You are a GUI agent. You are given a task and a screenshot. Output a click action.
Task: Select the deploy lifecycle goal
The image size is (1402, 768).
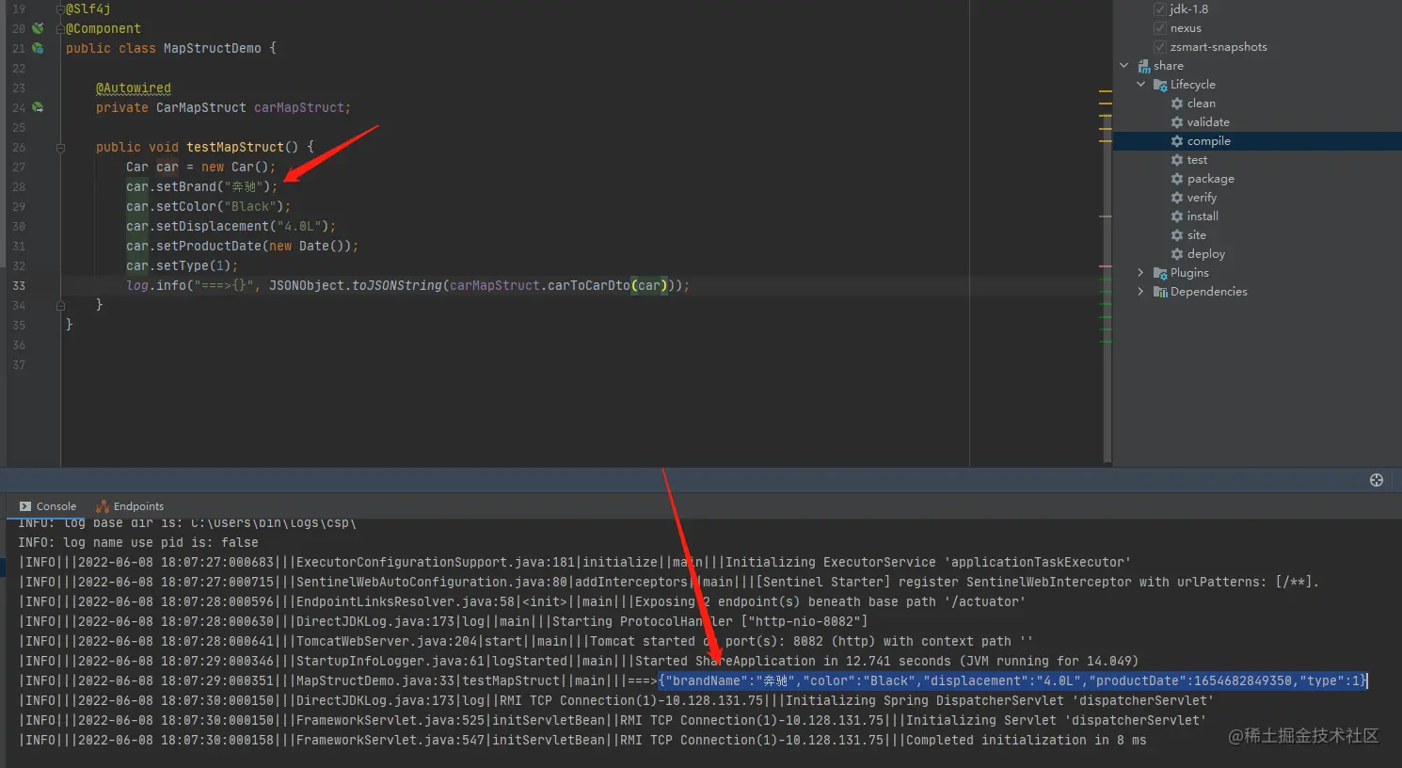1206,254
